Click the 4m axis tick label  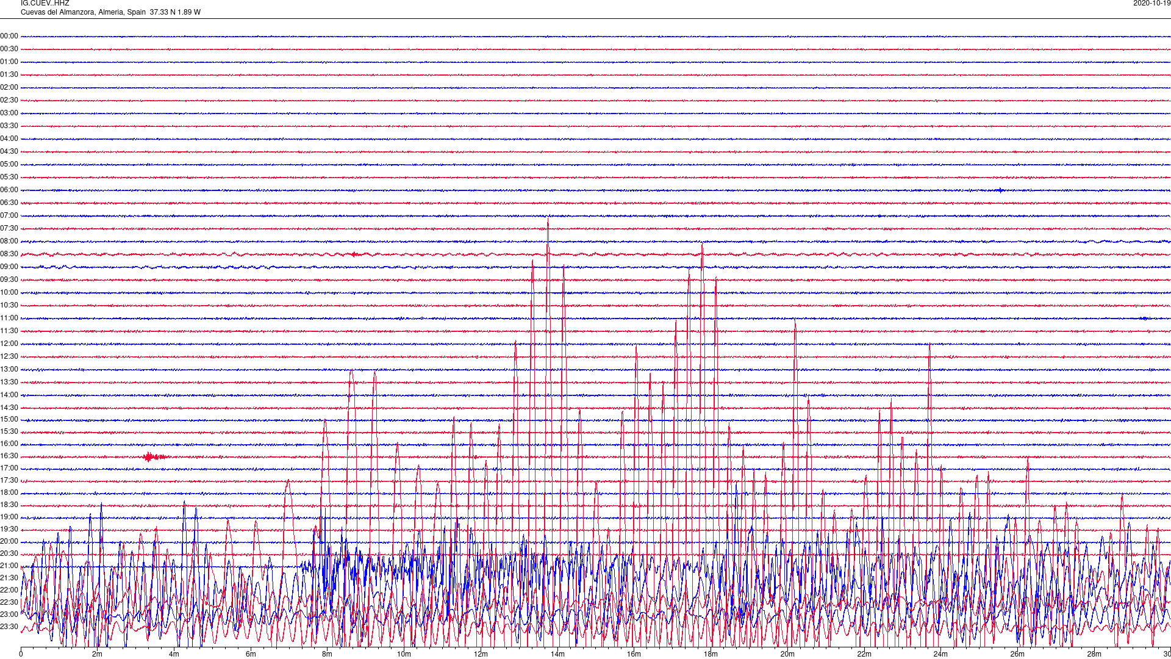pos(174,654)
